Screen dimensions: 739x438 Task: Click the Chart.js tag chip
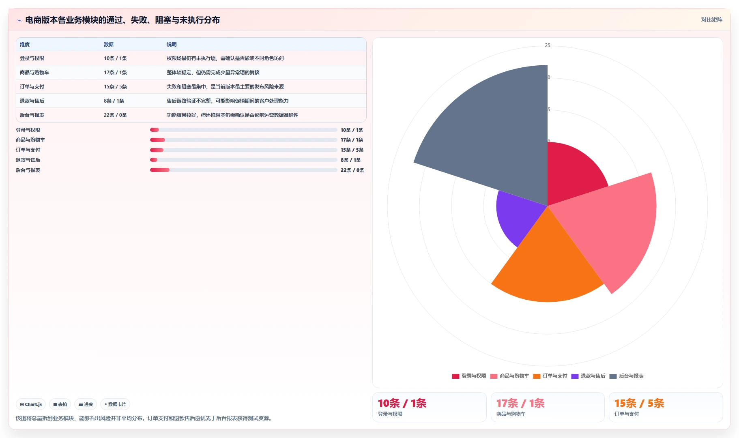coord(31,404)
